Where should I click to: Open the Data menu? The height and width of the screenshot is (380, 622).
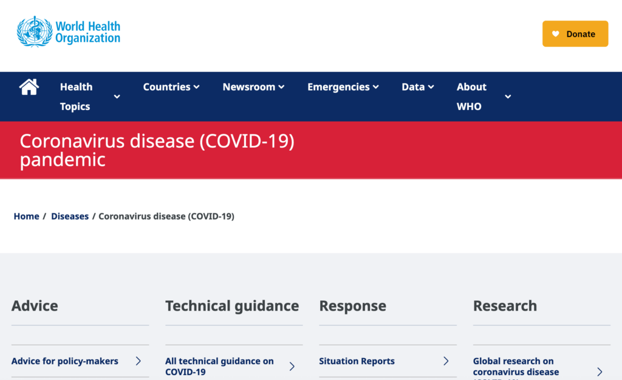tap(417, 87)
